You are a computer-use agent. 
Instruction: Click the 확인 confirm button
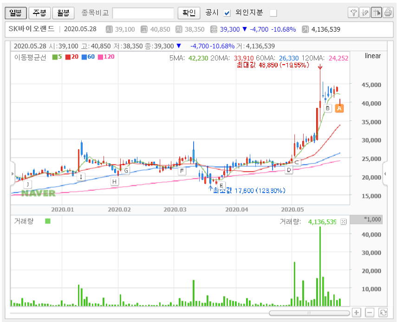tap(189, 13)
